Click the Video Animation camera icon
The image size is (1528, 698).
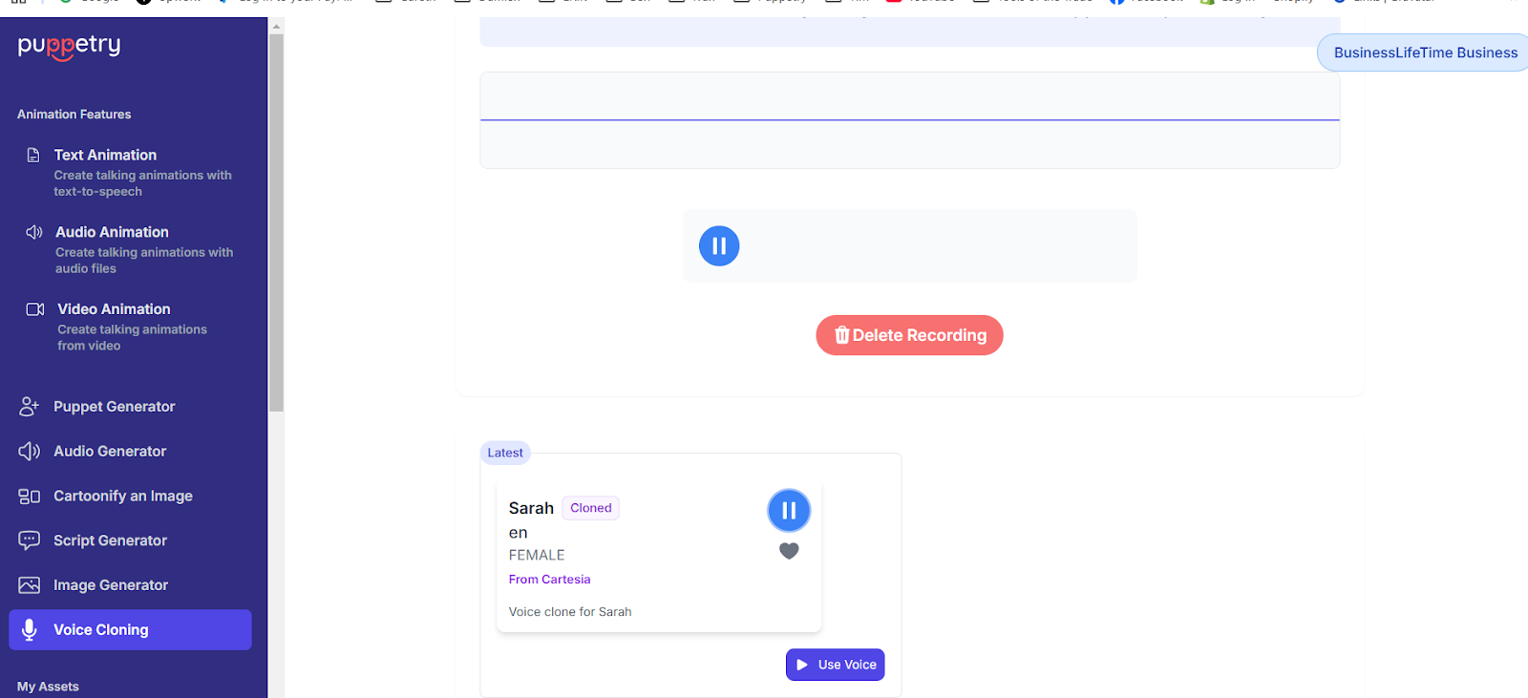(35, 309)
